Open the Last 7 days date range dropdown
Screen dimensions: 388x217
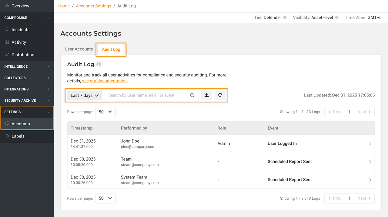(x=85, y=95)
